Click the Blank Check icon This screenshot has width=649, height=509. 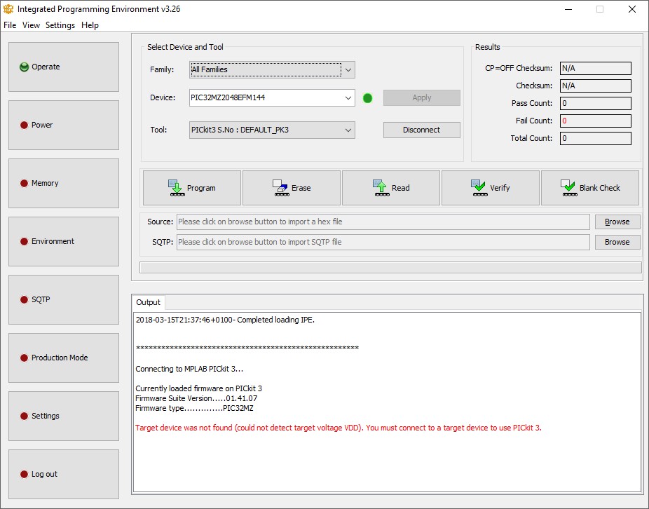coord(568,188)
